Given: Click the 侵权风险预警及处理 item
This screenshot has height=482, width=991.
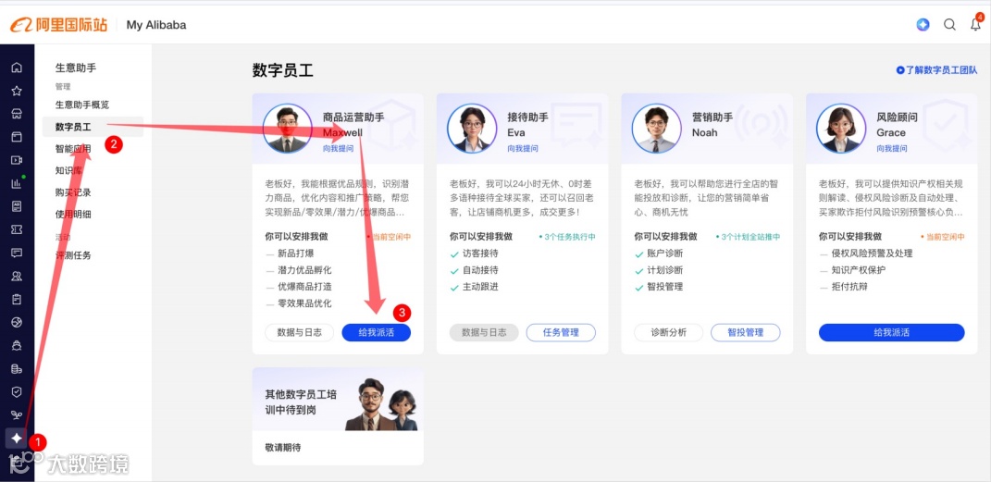Looking at the screenshot, I should (872, 253).
